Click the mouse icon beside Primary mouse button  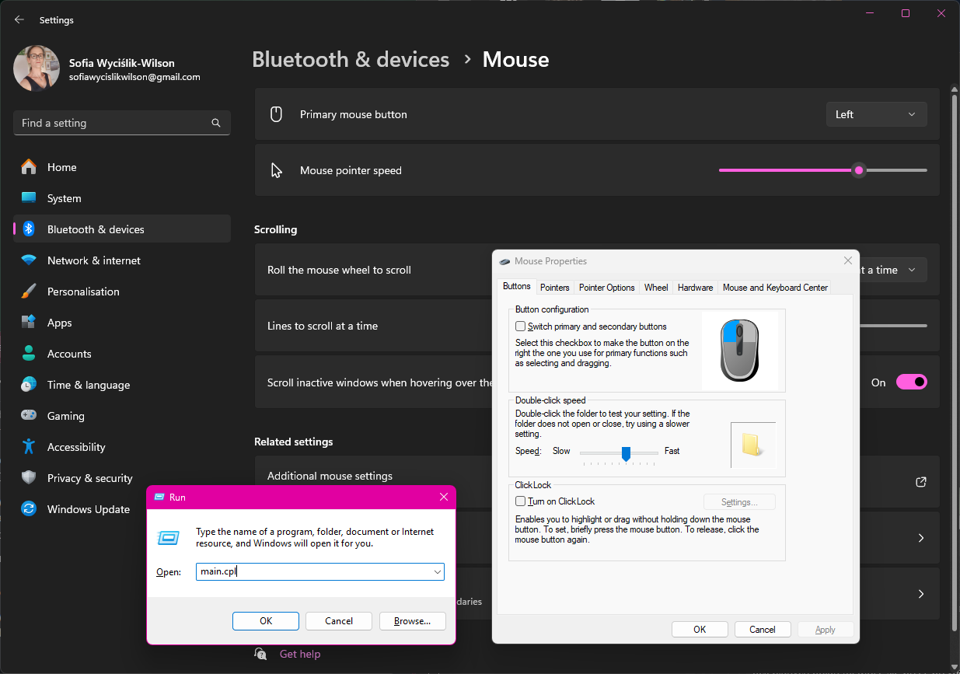click(276, 114)
